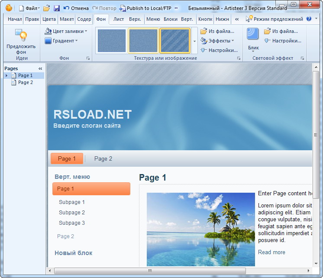Viewport: 323px width, 278px height.
Task: Switch to the Начал tab
Action: tap(15, 19)
